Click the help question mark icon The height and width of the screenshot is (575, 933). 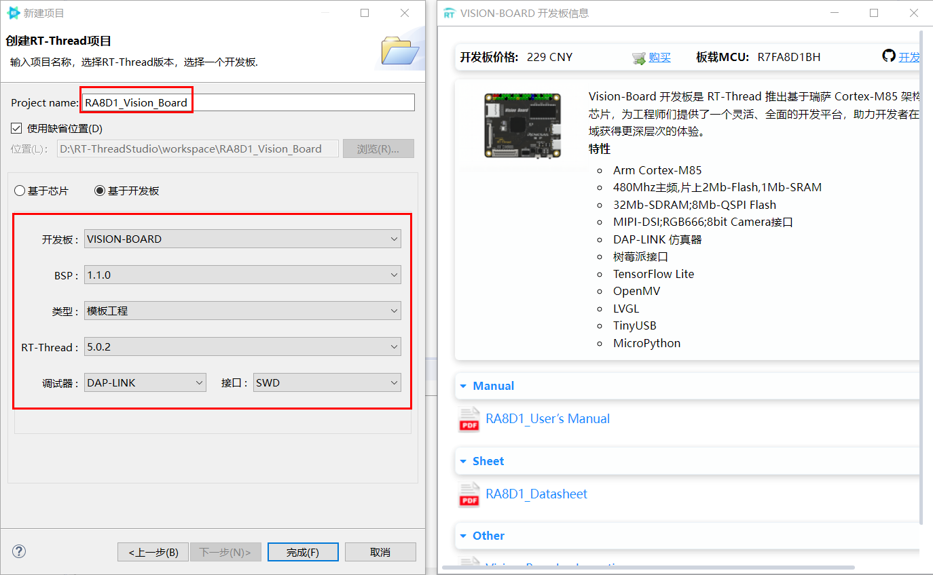click(x=19, y=551)
